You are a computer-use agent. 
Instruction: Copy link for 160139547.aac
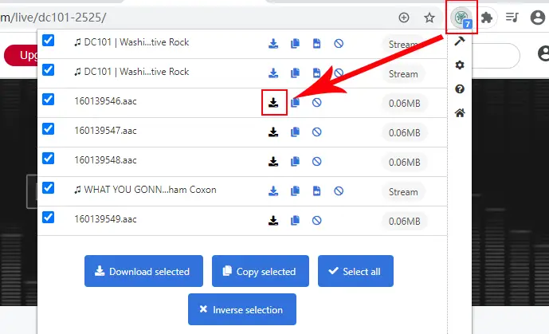click(x=295, y=132)
